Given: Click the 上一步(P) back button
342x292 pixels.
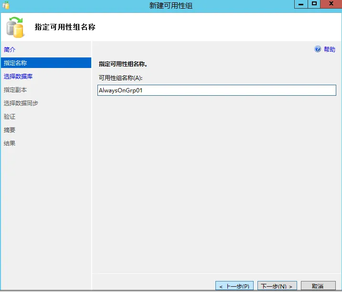Looking at the screenshot, I should pyautogui.click(x=235, y=286).
